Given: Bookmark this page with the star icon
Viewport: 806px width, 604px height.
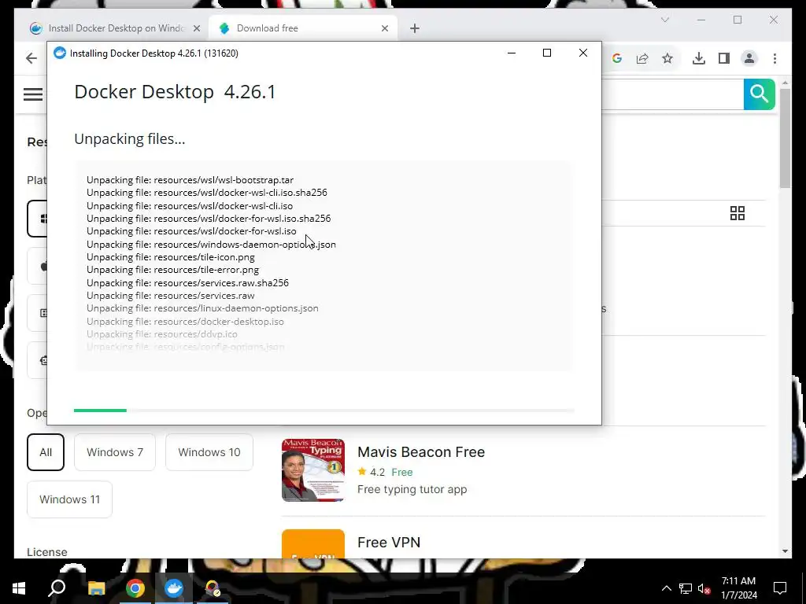Looking at the screenshot, I should coord(667,58).
